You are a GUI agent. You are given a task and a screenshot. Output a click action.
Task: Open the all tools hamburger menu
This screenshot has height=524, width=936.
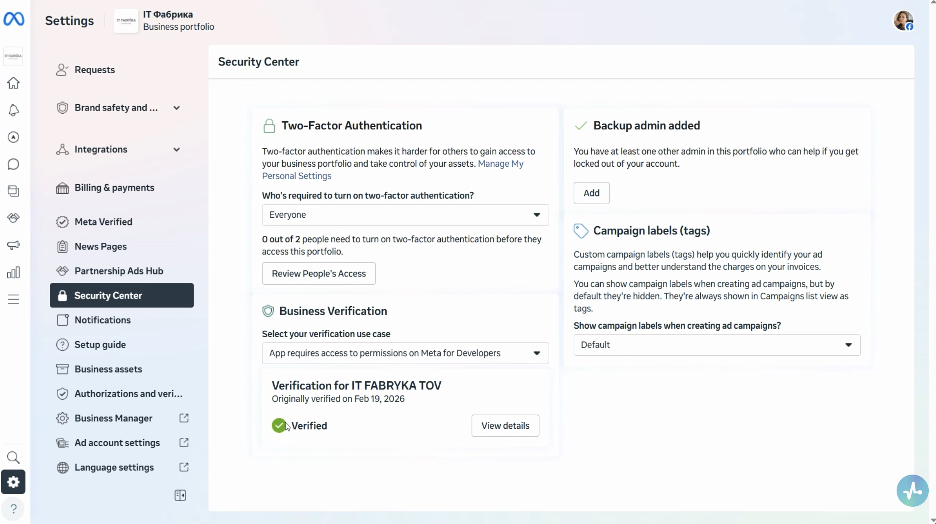tap(13, 299)
